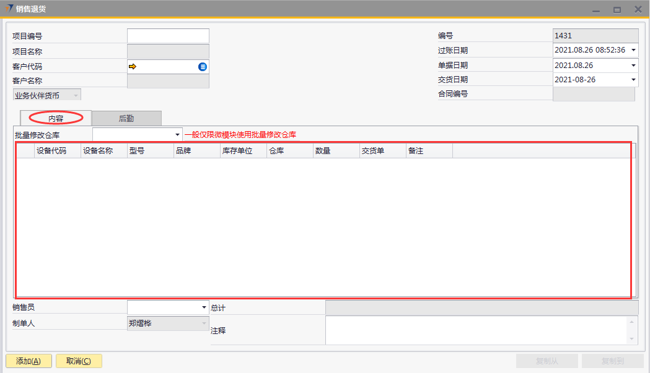The image size is (650, 373).
Task: Open the 单据日期 date dropdown
Action: click(x=633, y=65)
